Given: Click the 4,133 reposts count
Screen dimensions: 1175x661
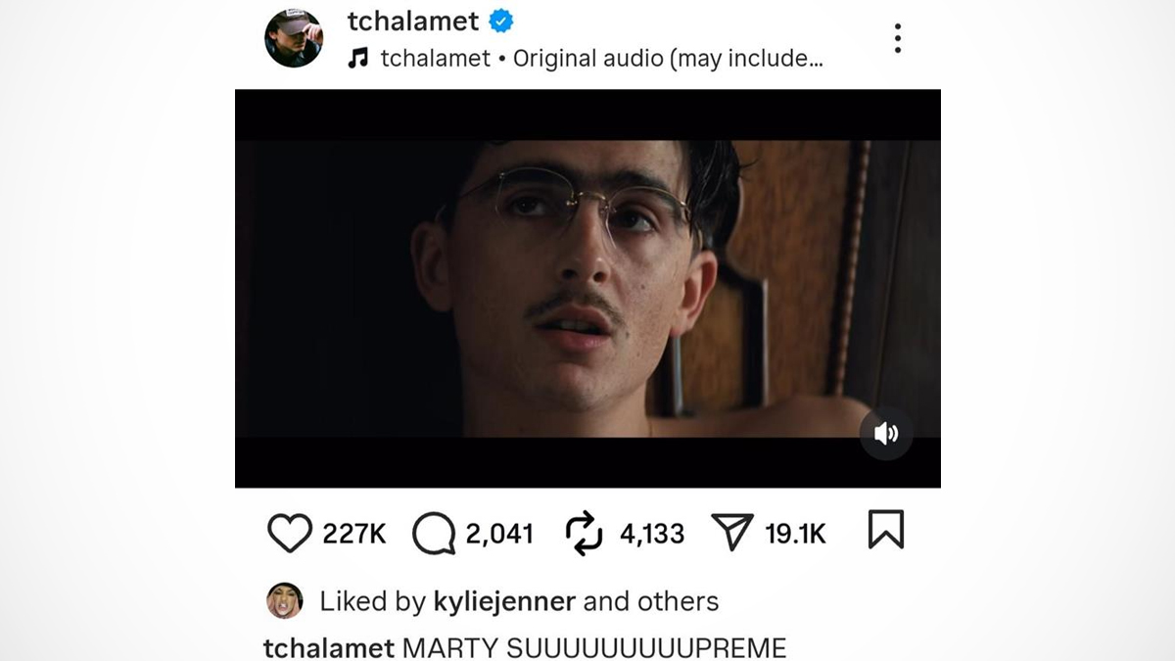Looking at the screenshot, I should click(x=652, y=534).
